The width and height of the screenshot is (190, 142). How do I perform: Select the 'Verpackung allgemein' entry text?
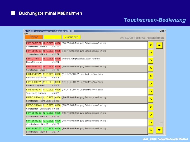[36, 93]
